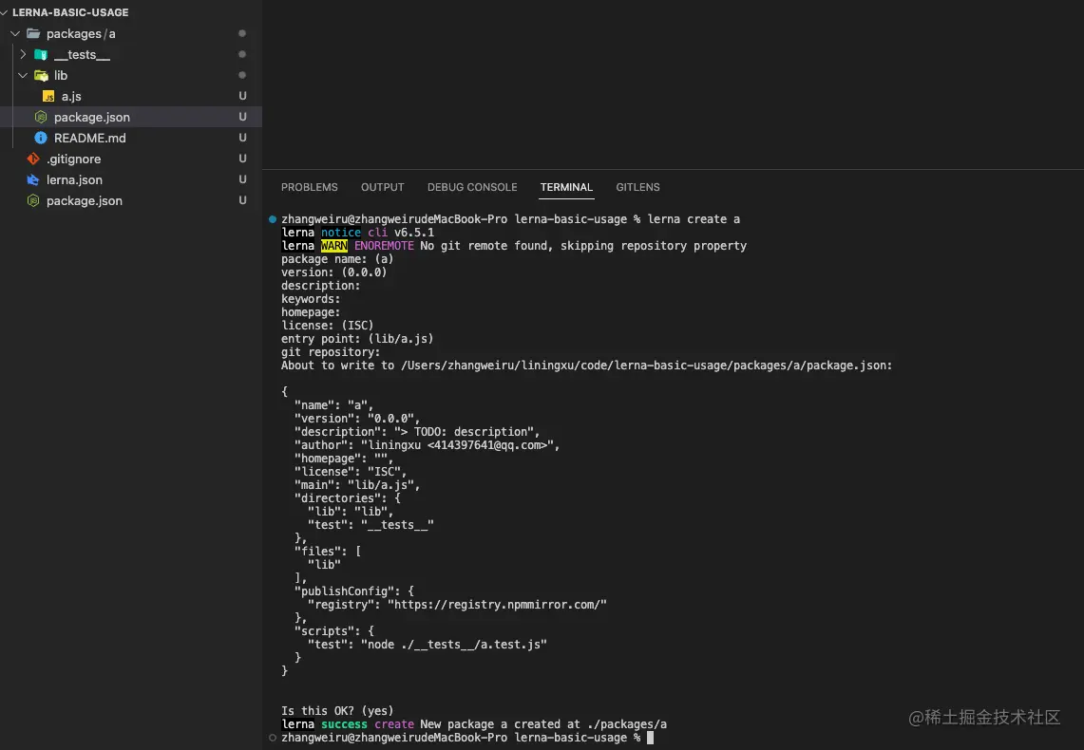Open a.js in the explorer
Image resolution: width=1084 pixels, height=750 pixels.
click(71, 96)
